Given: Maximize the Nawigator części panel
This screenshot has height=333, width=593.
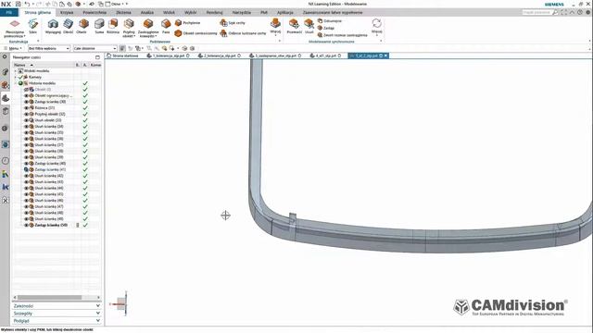Looking at the screenshot, I should point(97,57).
